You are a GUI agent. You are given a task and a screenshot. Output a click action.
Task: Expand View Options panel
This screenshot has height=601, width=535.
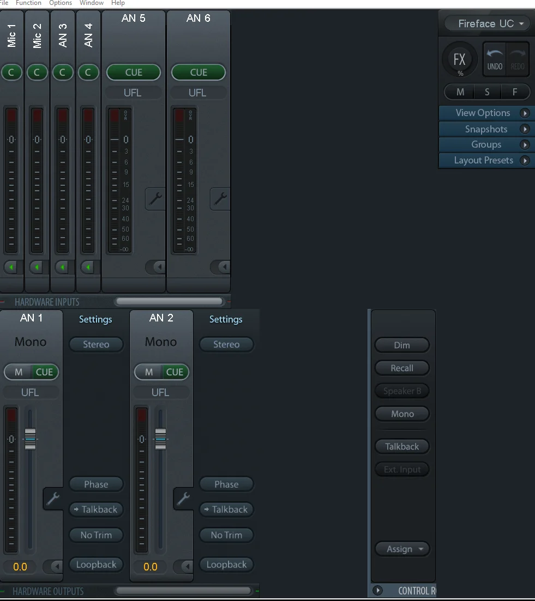pos(486,113)
